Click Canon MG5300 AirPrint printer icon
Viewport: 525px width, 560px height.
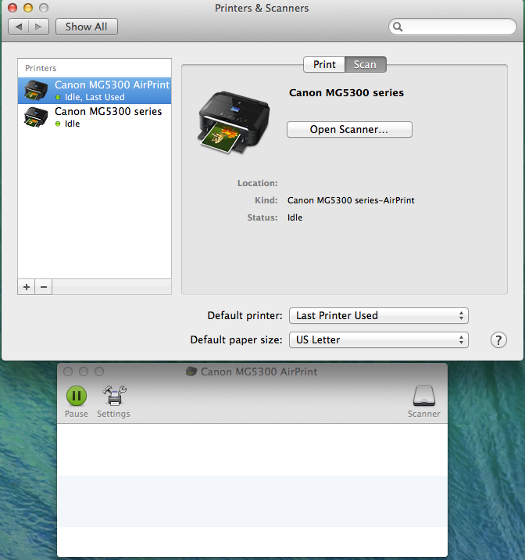(36, 91)
